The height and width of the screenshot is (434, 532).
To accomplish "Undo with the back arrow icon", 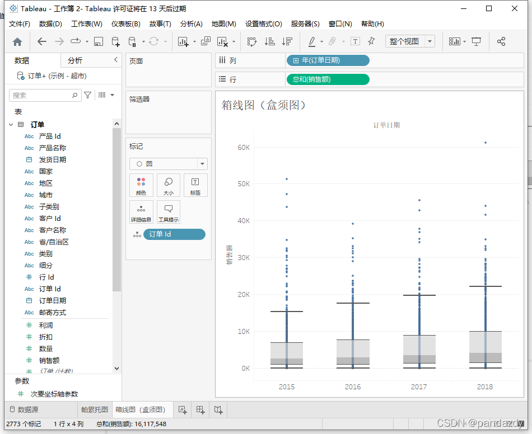I will (x=42, y=42).
